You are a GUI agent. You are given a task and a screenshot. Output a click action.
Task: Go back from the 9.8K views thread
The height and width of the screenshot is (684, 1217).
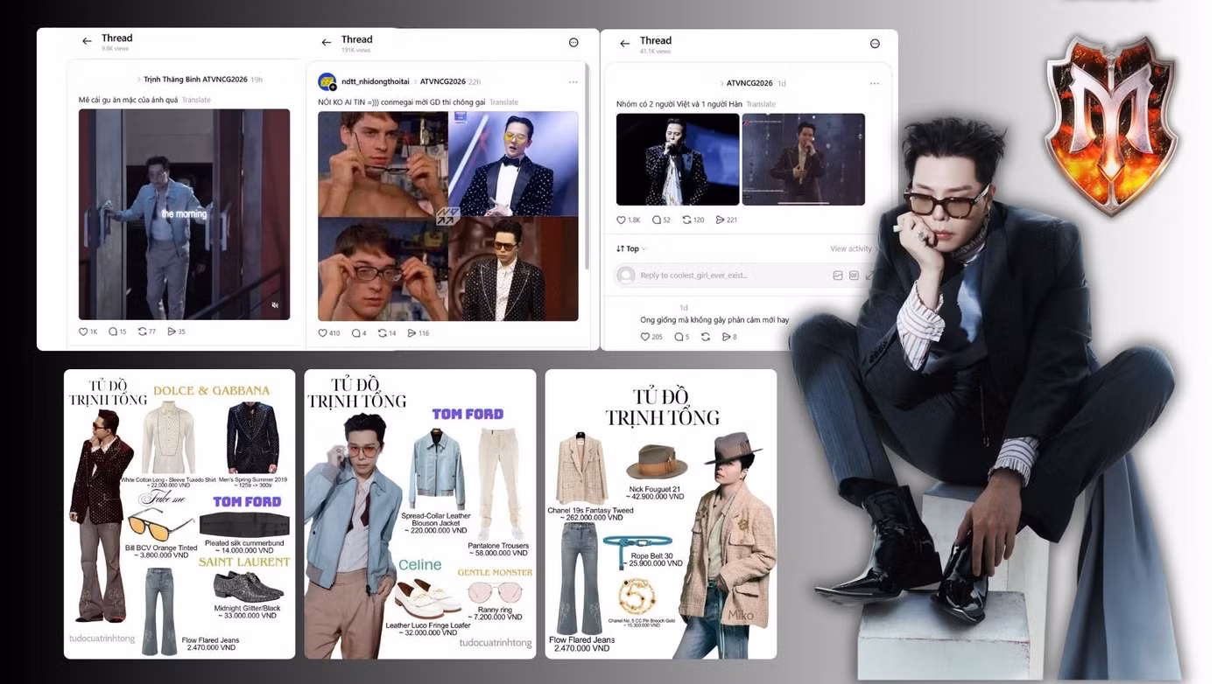[87, 41]
